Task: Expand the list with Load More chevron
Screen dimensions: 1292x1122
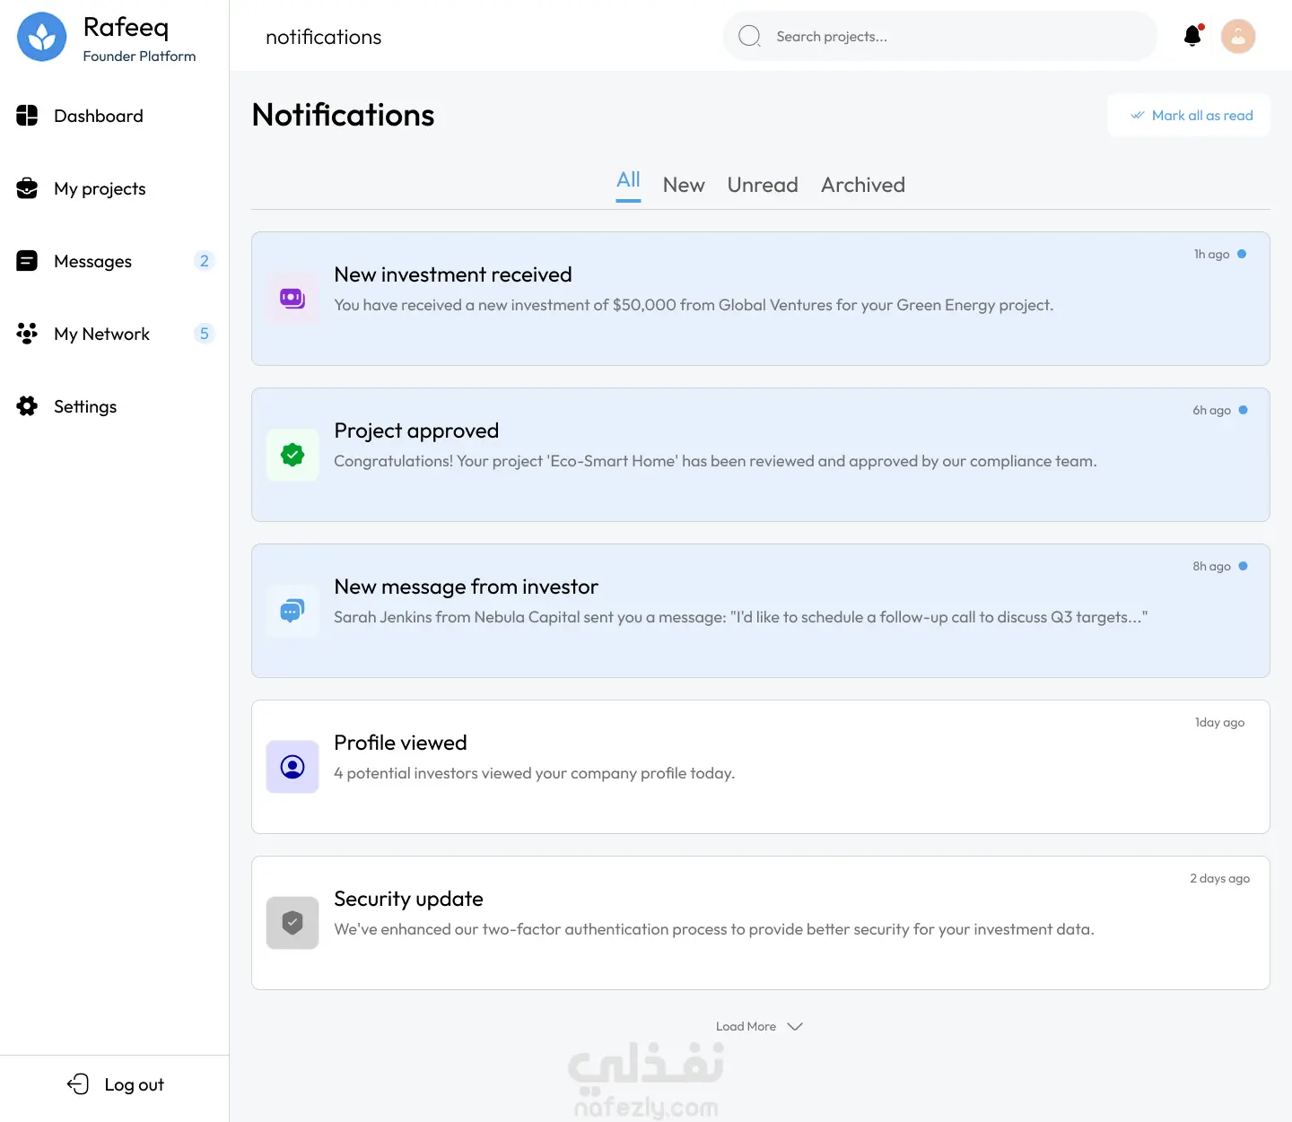Action: tap(794, 1027)
